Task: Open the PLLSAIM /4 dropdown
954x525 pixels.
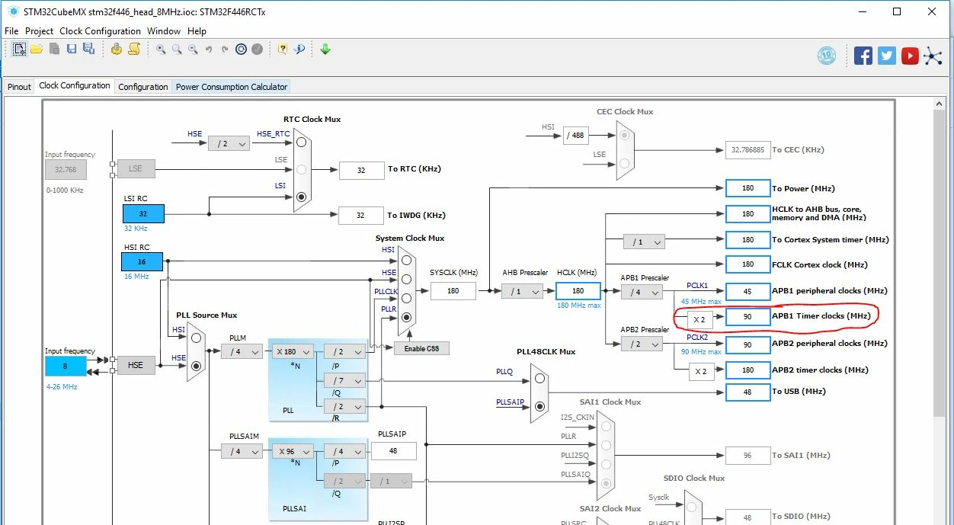Action: pyautogui.click(x=242, y=451)
